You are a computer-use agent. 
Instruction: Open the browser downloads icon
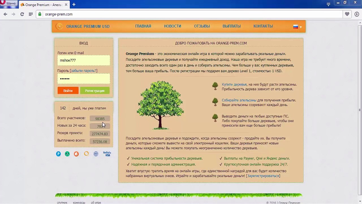click(x=356, y=14)
